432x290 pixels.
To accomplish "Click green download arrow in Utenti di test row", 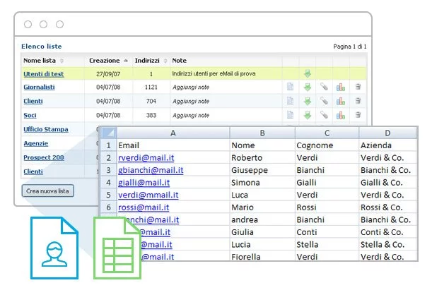I will click(307, 73).
